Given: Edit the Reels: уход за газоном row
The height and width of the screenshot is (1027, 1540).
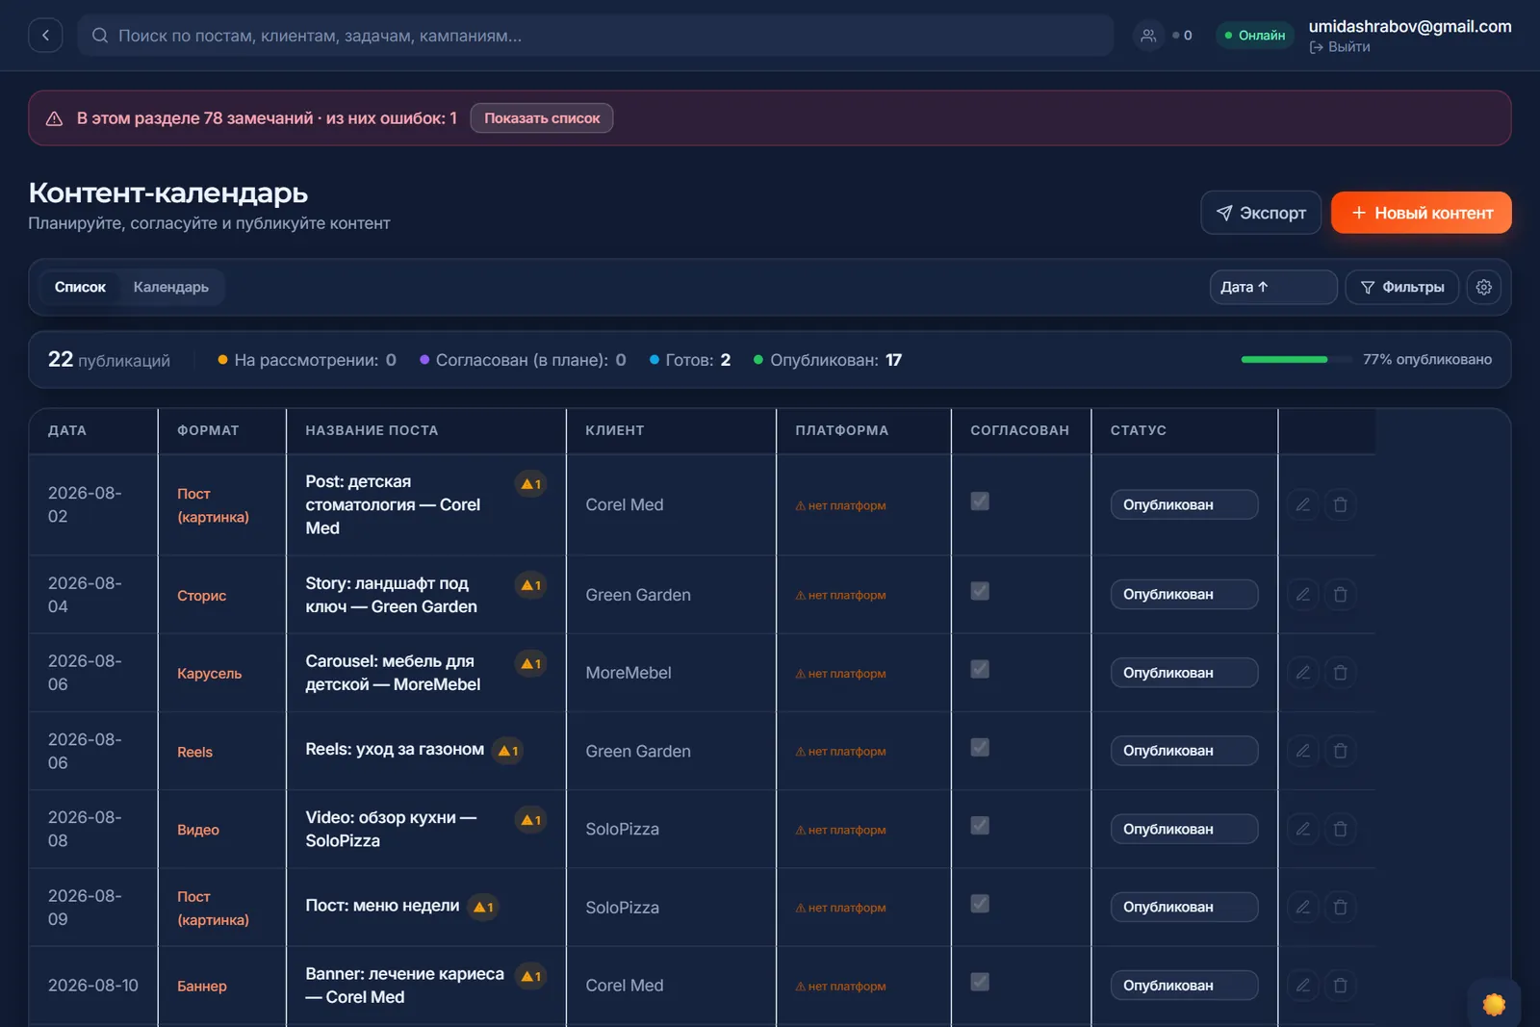Looking at the screenshot, I should pyautogui.click(x=1303, y=751).
